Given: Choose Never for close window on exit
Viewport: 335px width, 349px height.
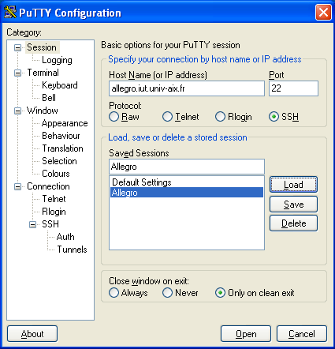Looking at the screenshot, I should (167, 292).
